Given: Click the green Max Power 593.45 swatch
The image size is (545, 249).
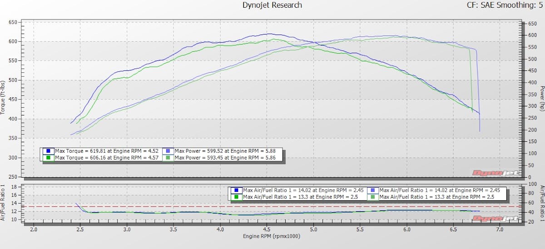Looking at the screenshot, I should [x=168, y=158].
